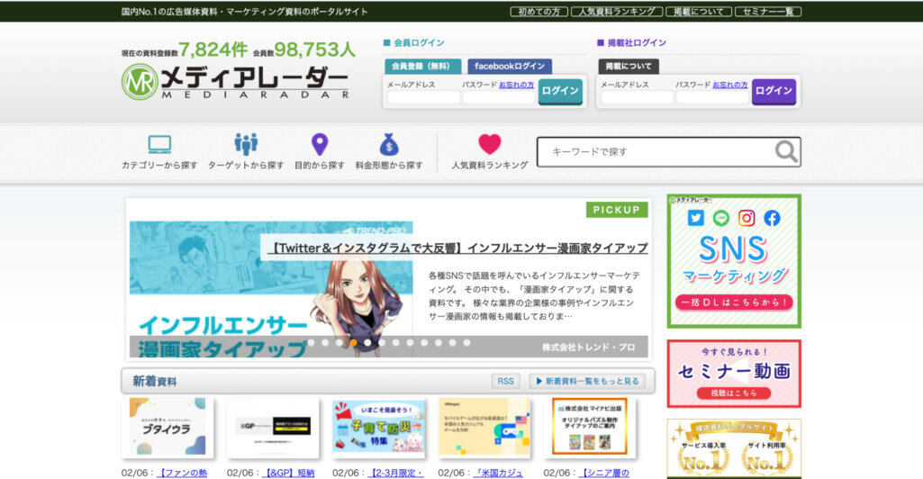Screen dimensions: 923x479
Task: Open カテゴリーから探す laptop icon
Action: pos(159,144)
